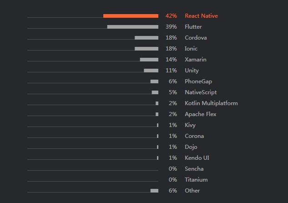Click the Titanium label
Viewport: 288px width, 203px height.
[197, 180]
